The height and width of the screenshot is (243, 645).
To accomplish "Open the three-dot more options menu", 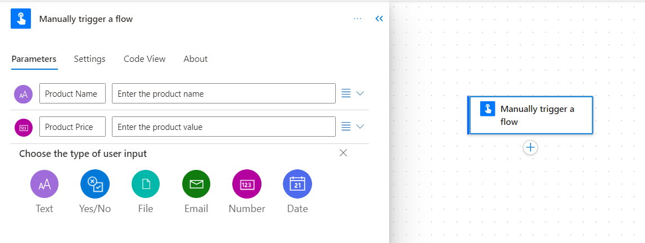I will (x=358, y=19).
